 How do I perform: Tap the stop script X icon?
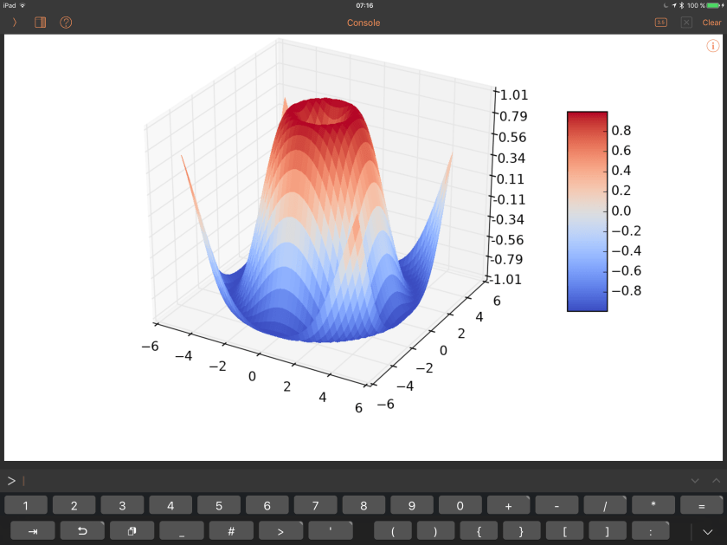tap(686, 23)
